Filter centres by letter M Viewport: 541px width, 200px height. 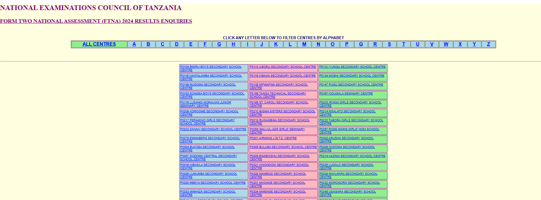coord(304,44)
